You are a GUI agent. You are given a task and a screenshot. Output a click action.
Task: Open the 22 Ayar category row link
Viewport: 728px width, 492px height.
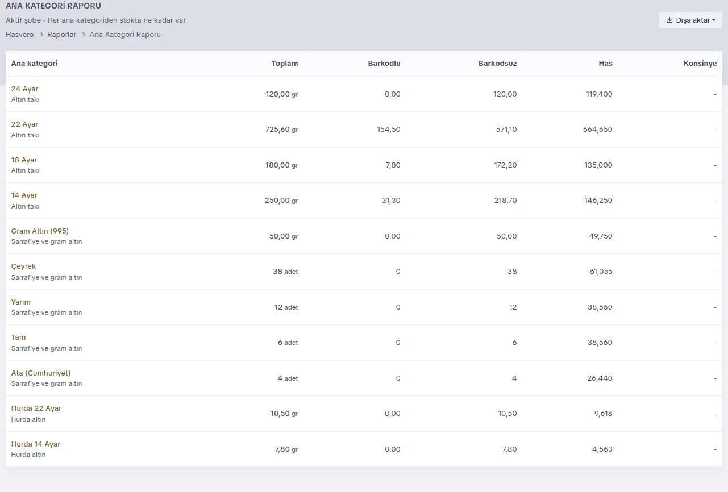pyautogui.click(x=25, y=124)
